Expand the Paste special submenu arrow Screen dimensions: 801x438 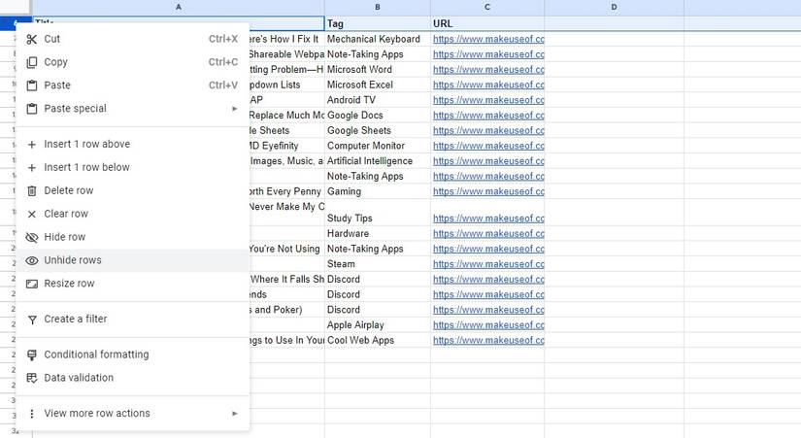[235, 109]
